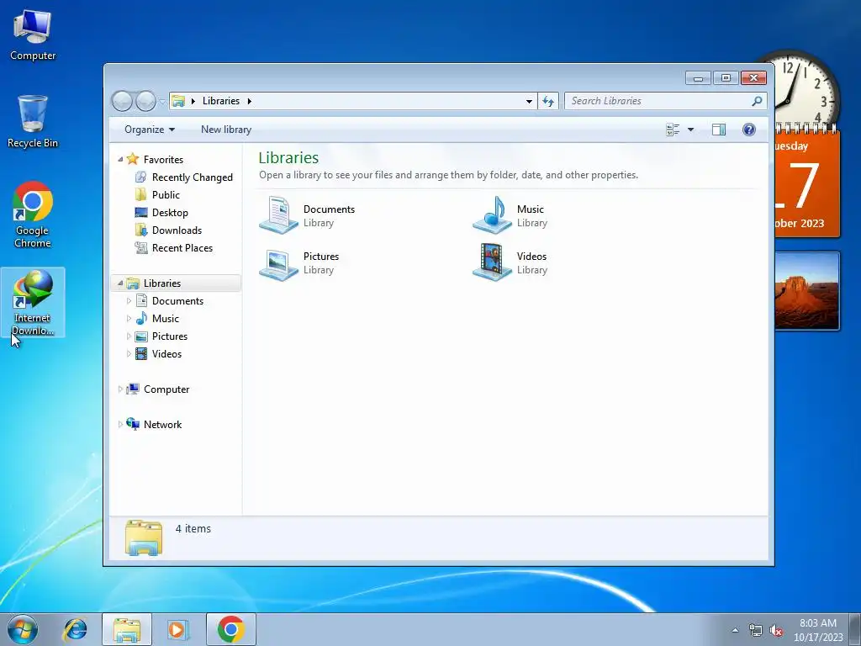Expand Music node in navigation tree
The height and width of the screenshot is (646, 861).
click(x=129, y=319)
